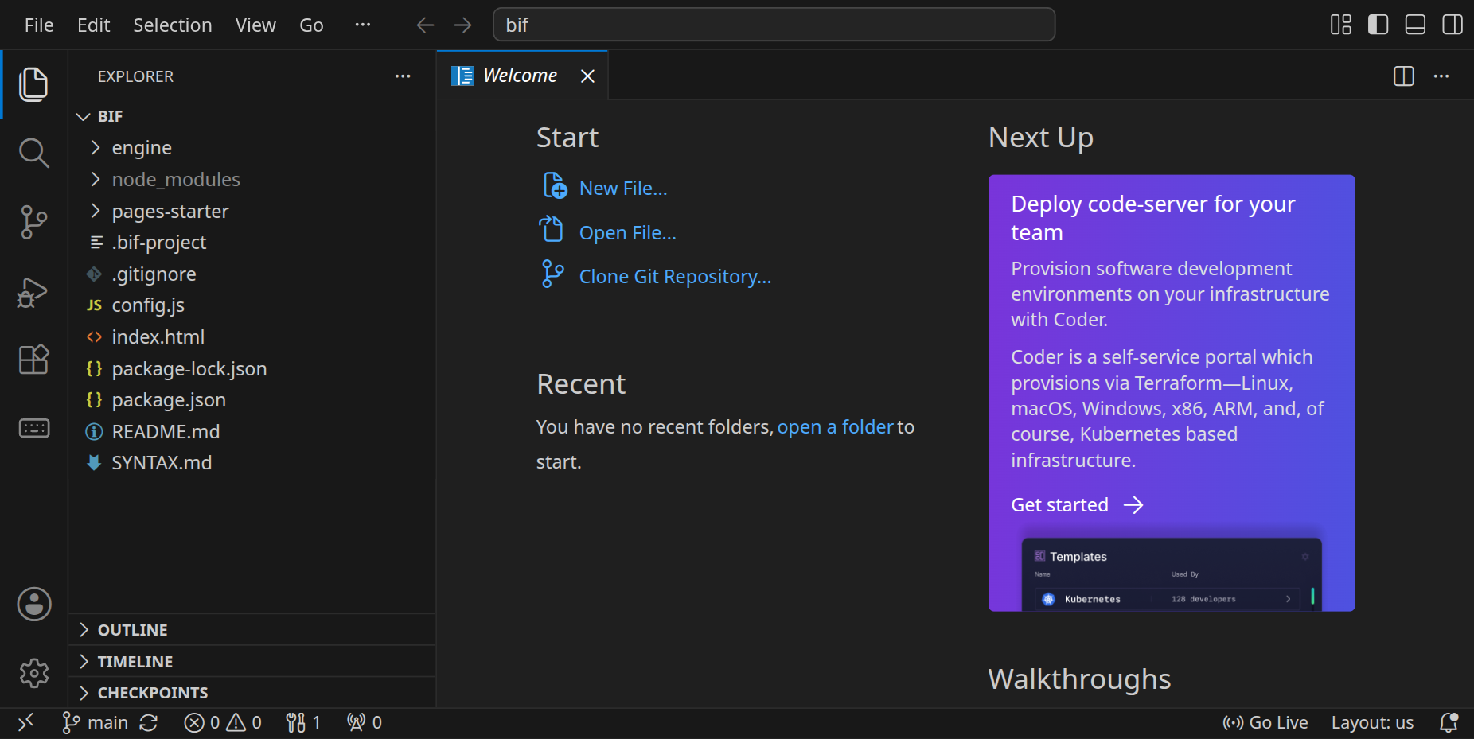Toggle the bottom panel
Image resolution: width=1474 pixels, height=739 pixels.
click(x=1415, y=25)
